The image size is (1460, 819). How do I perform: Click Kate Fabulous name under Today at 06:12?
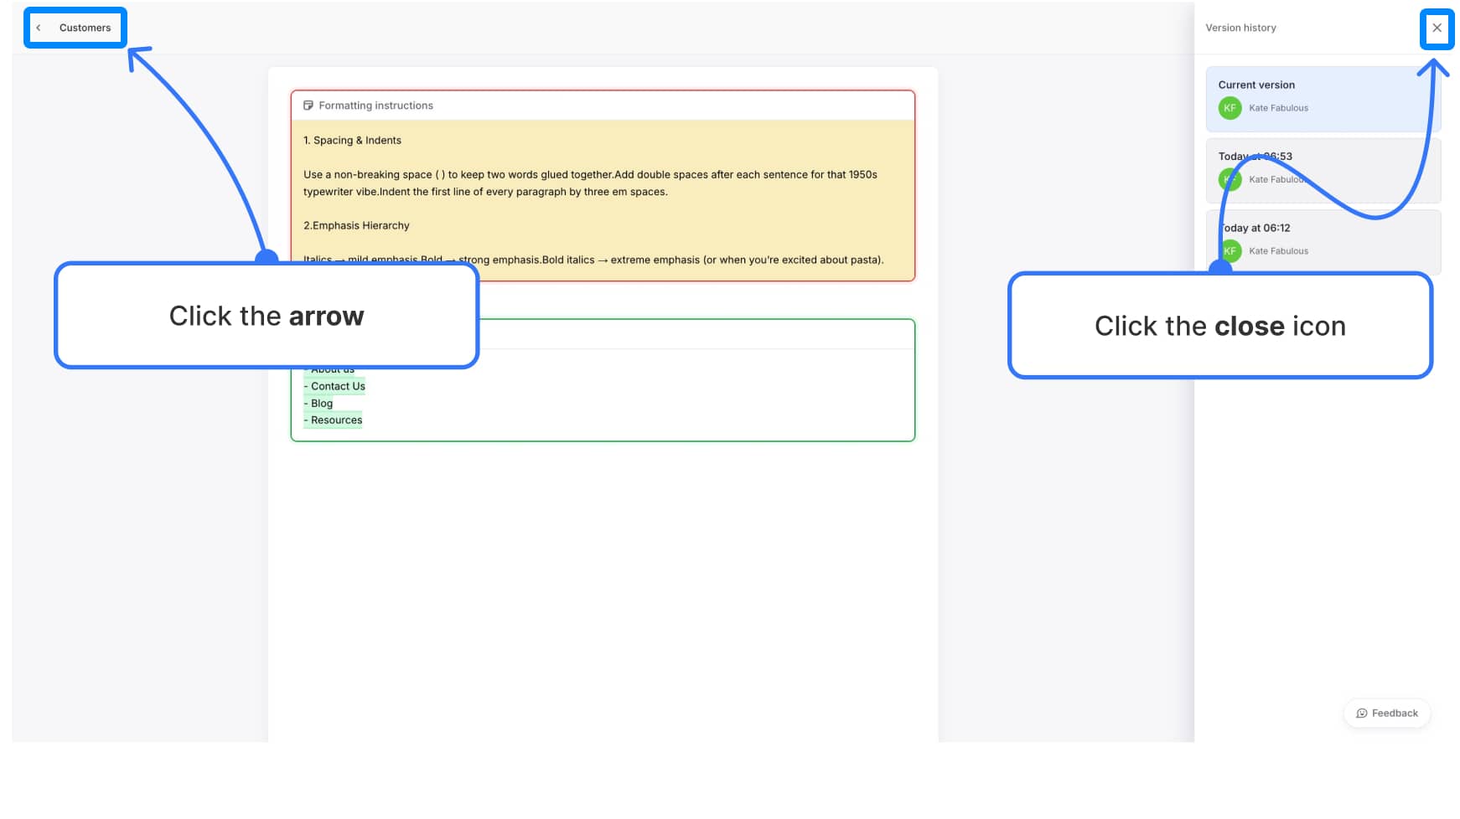1278,251
